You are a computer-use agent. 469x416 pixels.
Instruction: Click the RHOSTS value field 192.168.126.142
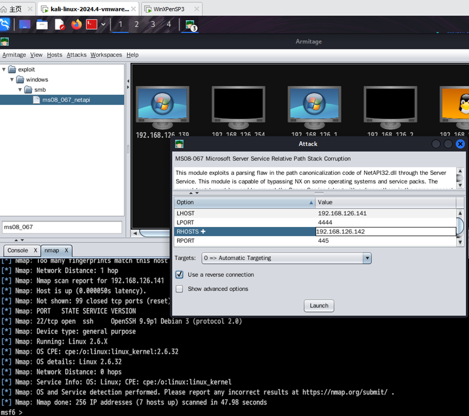pyautogui.click(x=385, y=232)
